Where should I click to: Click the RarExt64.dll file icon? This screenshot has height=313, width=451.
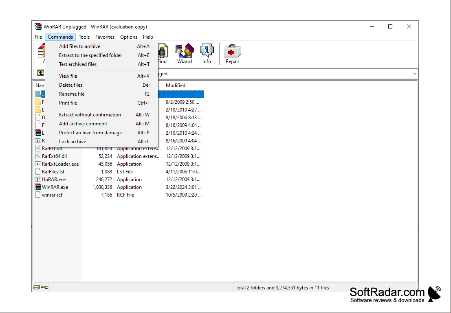click(37, 156)
